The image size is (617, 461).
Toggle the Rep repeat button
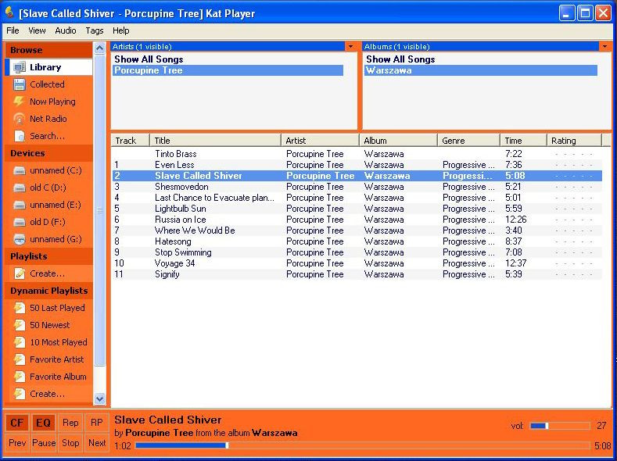point(70,423)
